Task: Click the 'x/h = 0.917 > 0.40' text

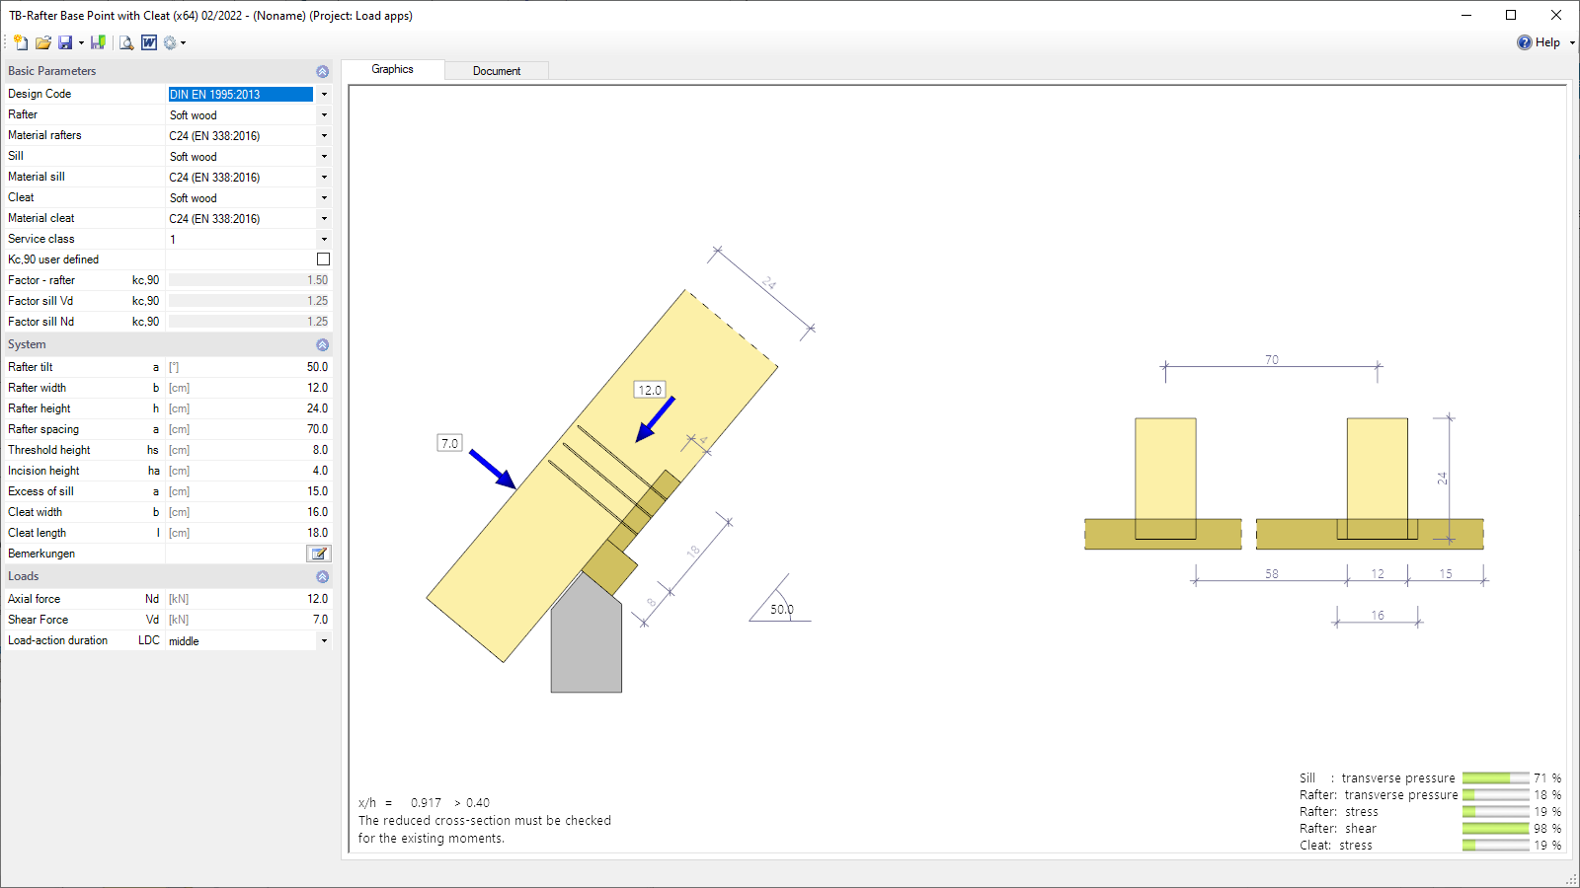Action: 424,803
